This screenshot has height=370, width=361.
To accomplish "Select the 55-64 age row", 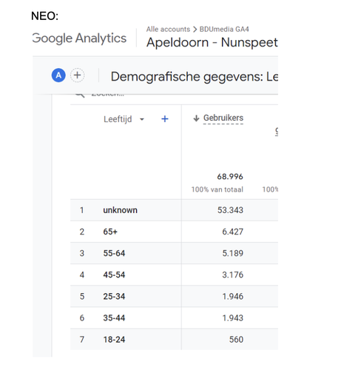I will tap(174, 253).
